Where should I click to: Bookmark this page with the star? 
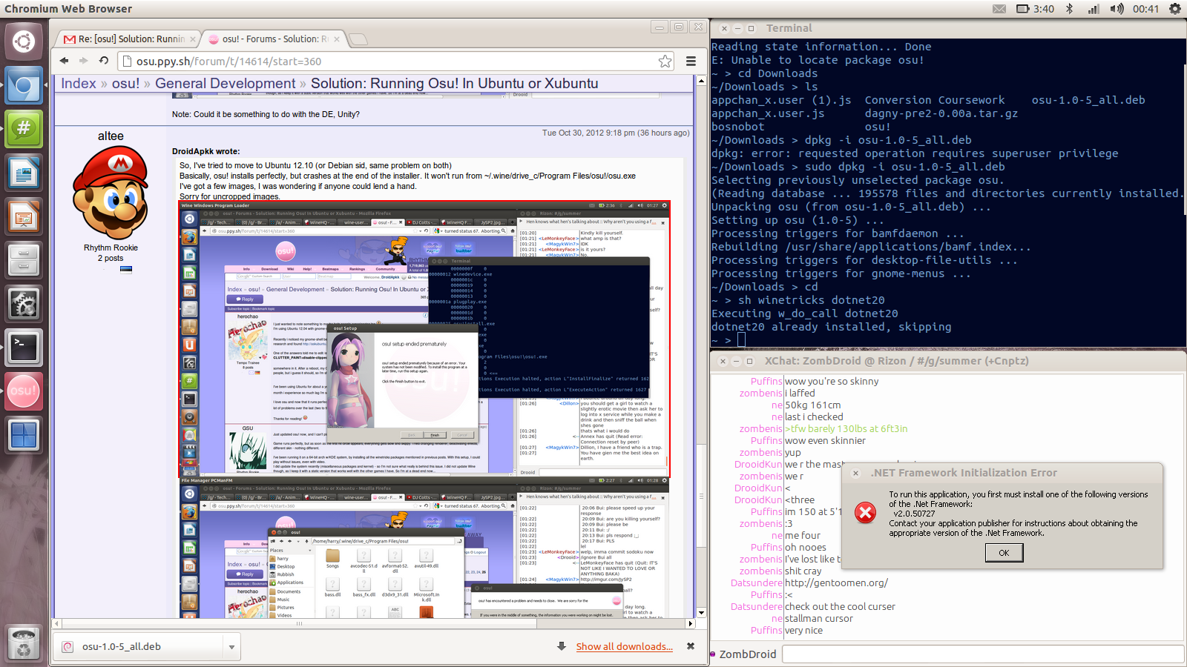pos(665,62)
